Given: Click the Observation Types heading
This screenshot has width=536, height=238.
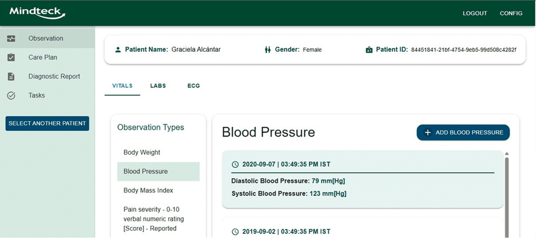Looking at the screenshot, I should [151, 128].
